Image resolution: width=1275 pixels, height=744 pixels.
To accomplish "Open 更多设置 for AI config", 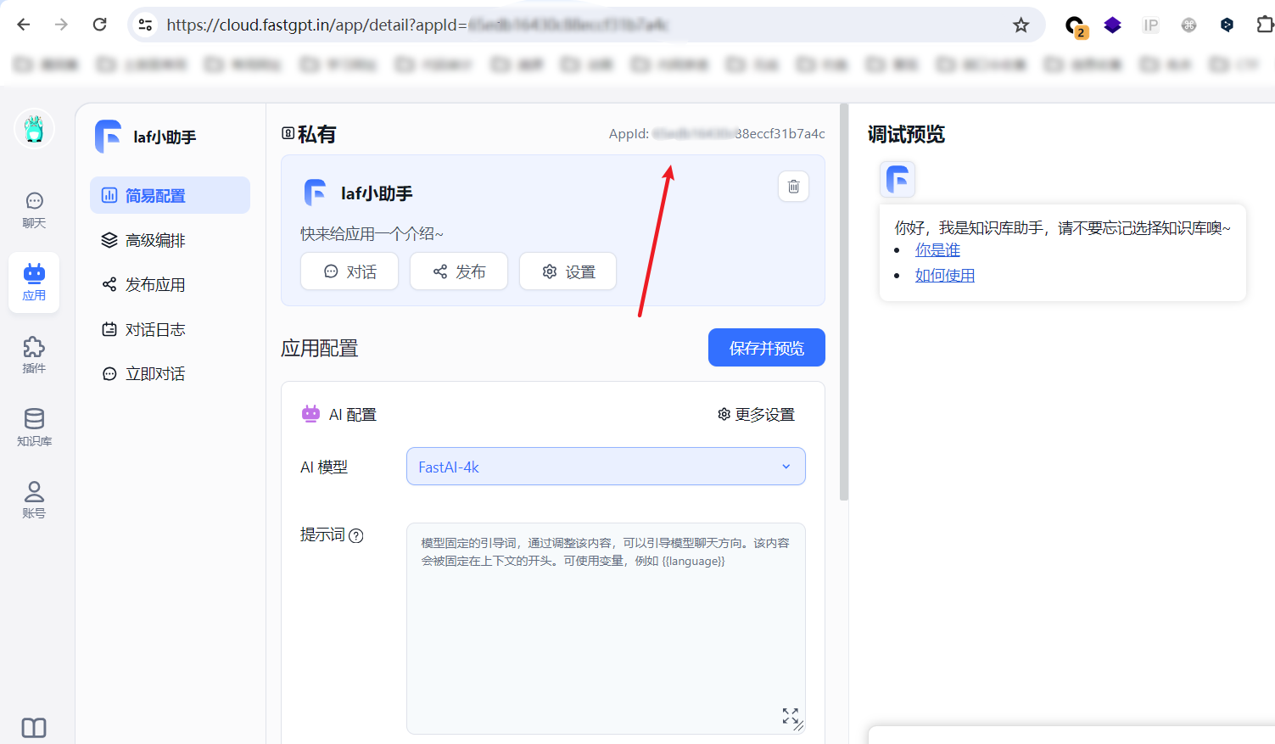I will point(756,414).
